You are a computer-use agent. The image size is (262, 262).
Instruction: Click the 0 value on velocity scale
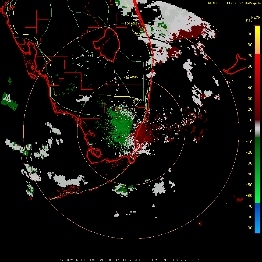click(251, 131)
